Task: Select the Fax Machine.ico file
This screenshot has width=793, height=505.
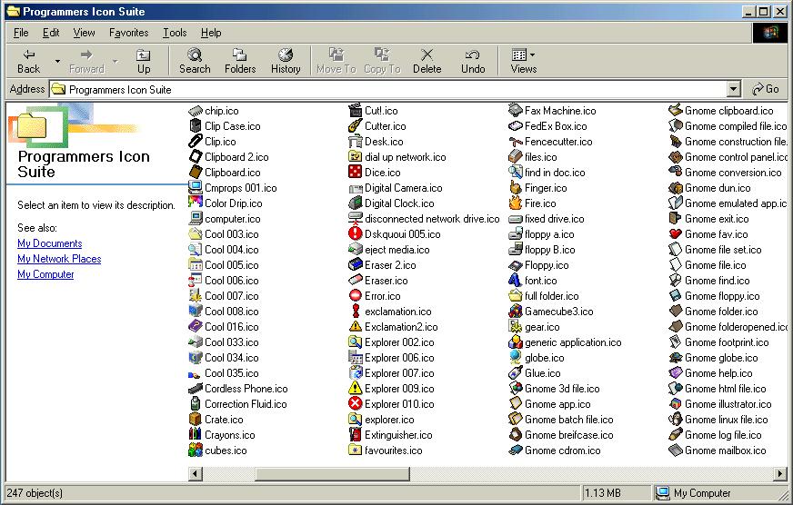Action: click(559, 111)
